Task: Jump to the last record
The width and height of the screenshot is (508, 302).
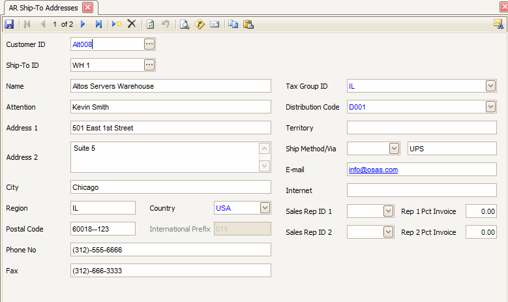Action: [x=98, y=24]
